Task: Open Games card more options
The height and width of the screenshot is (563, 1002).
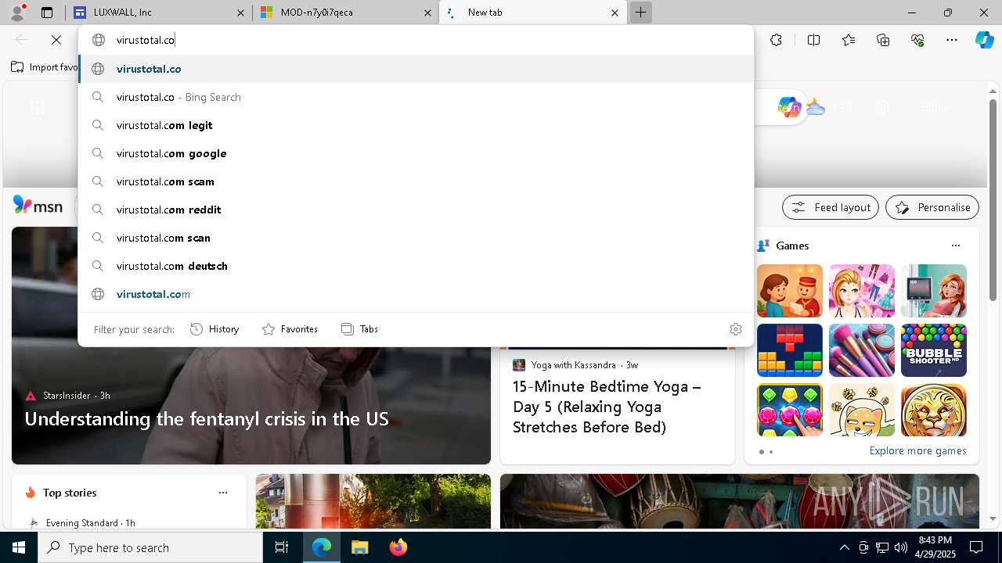Action: [x=955, y=246]
